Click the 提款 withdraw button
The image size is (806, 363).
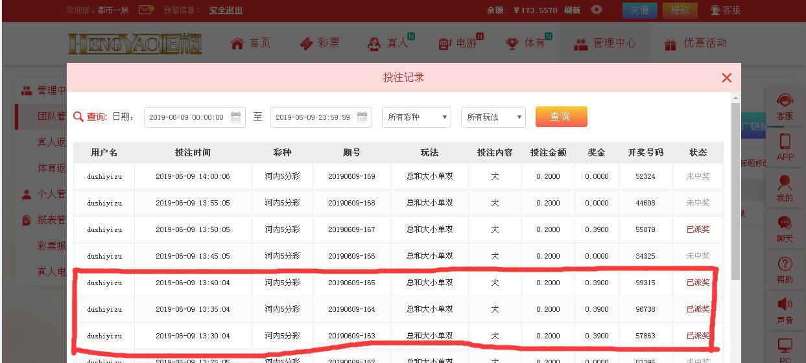tap(680, 10)
